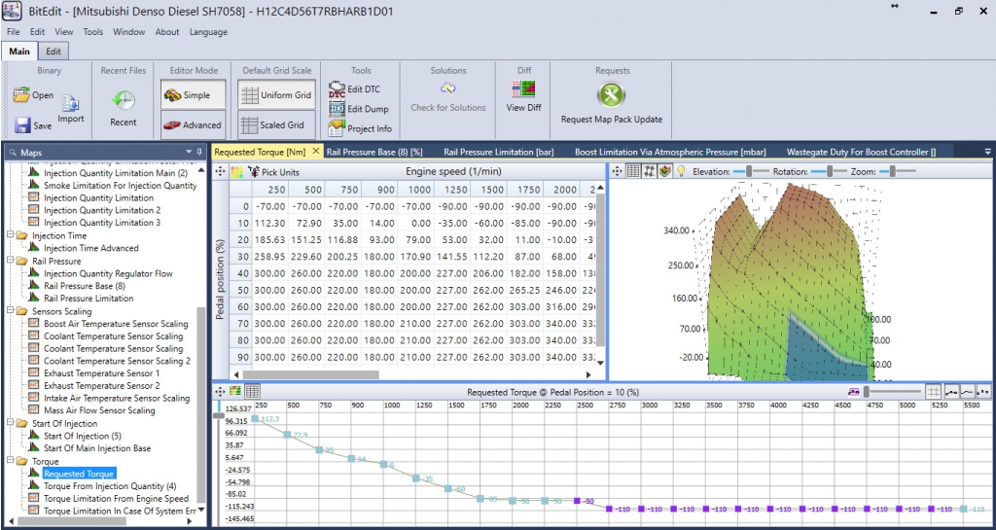Screen dimensions: 996x530
Task: Switch to Rail Pressure Base (8) tab
Action: (x=374, y=152)
